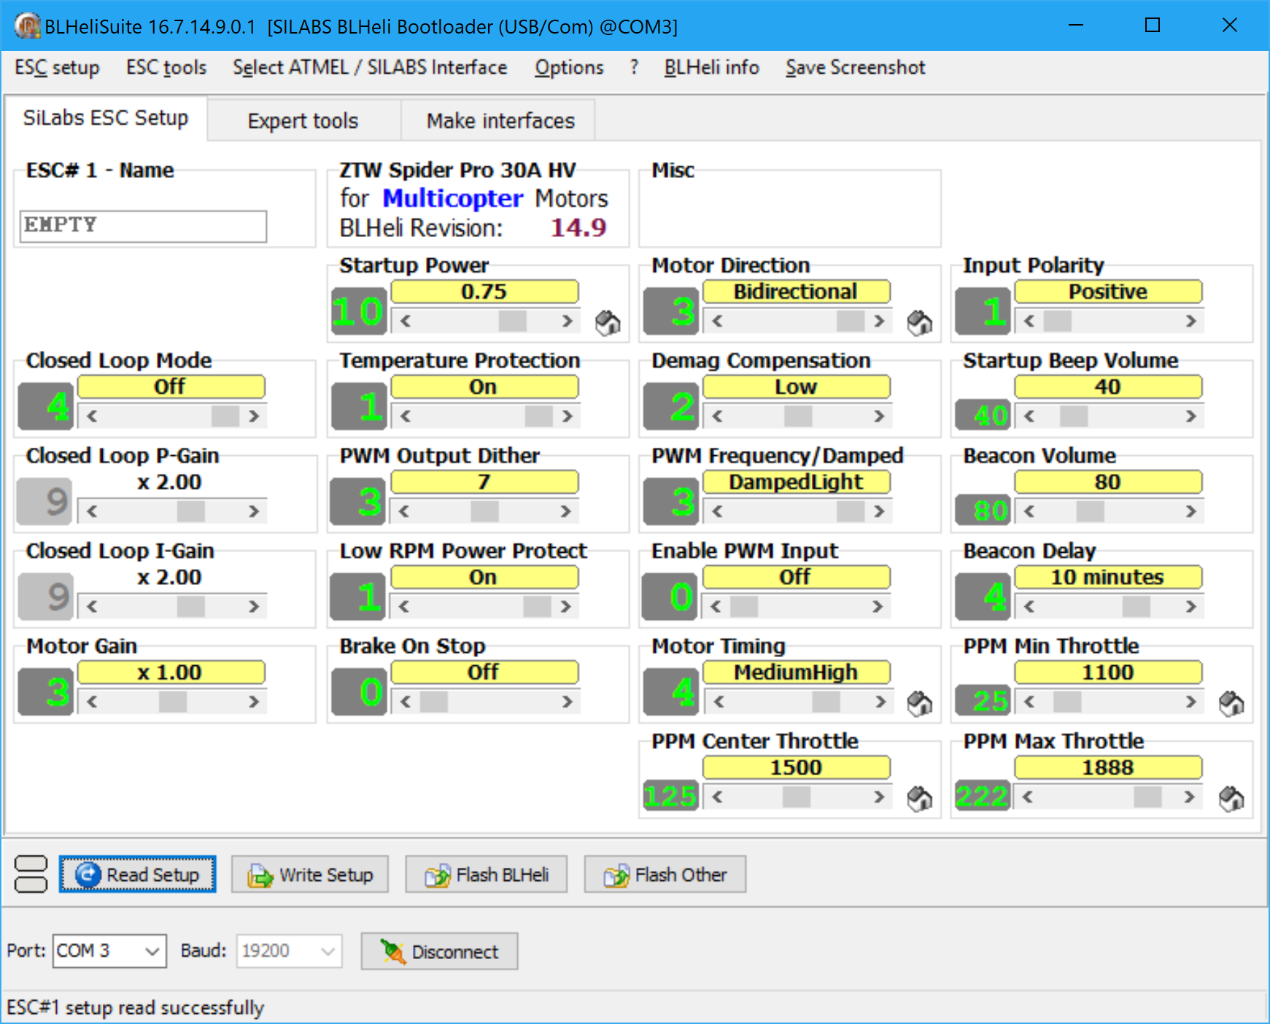Image resolution: width=1270 pixels, height=1024 pixels.
Task: Click the PWM Output Dither right arrow
Action: click(565, 511)
